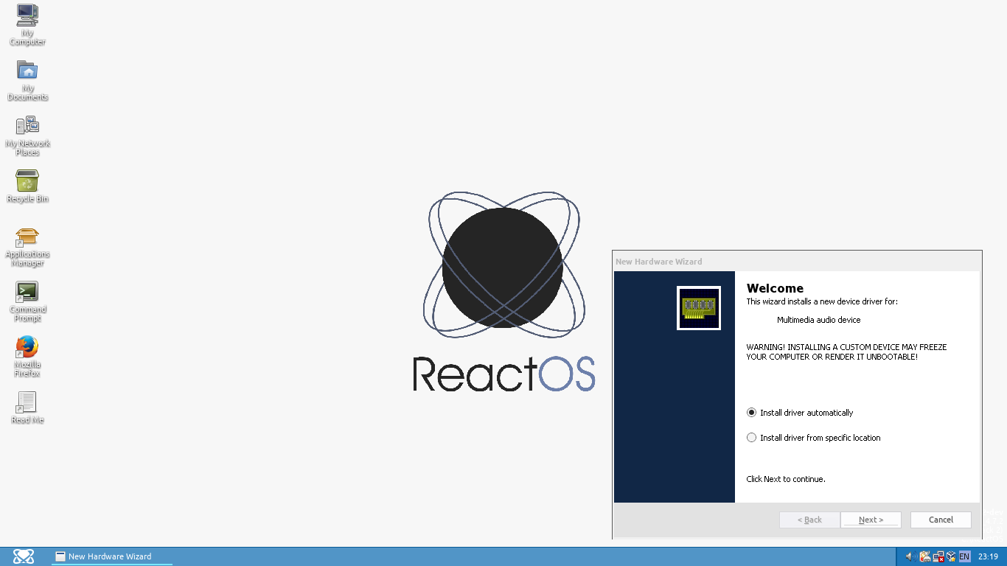The width and height of the screenshot is (1007, 566).
Task: Choose Install driver automatically
Action: click(800, 413)
